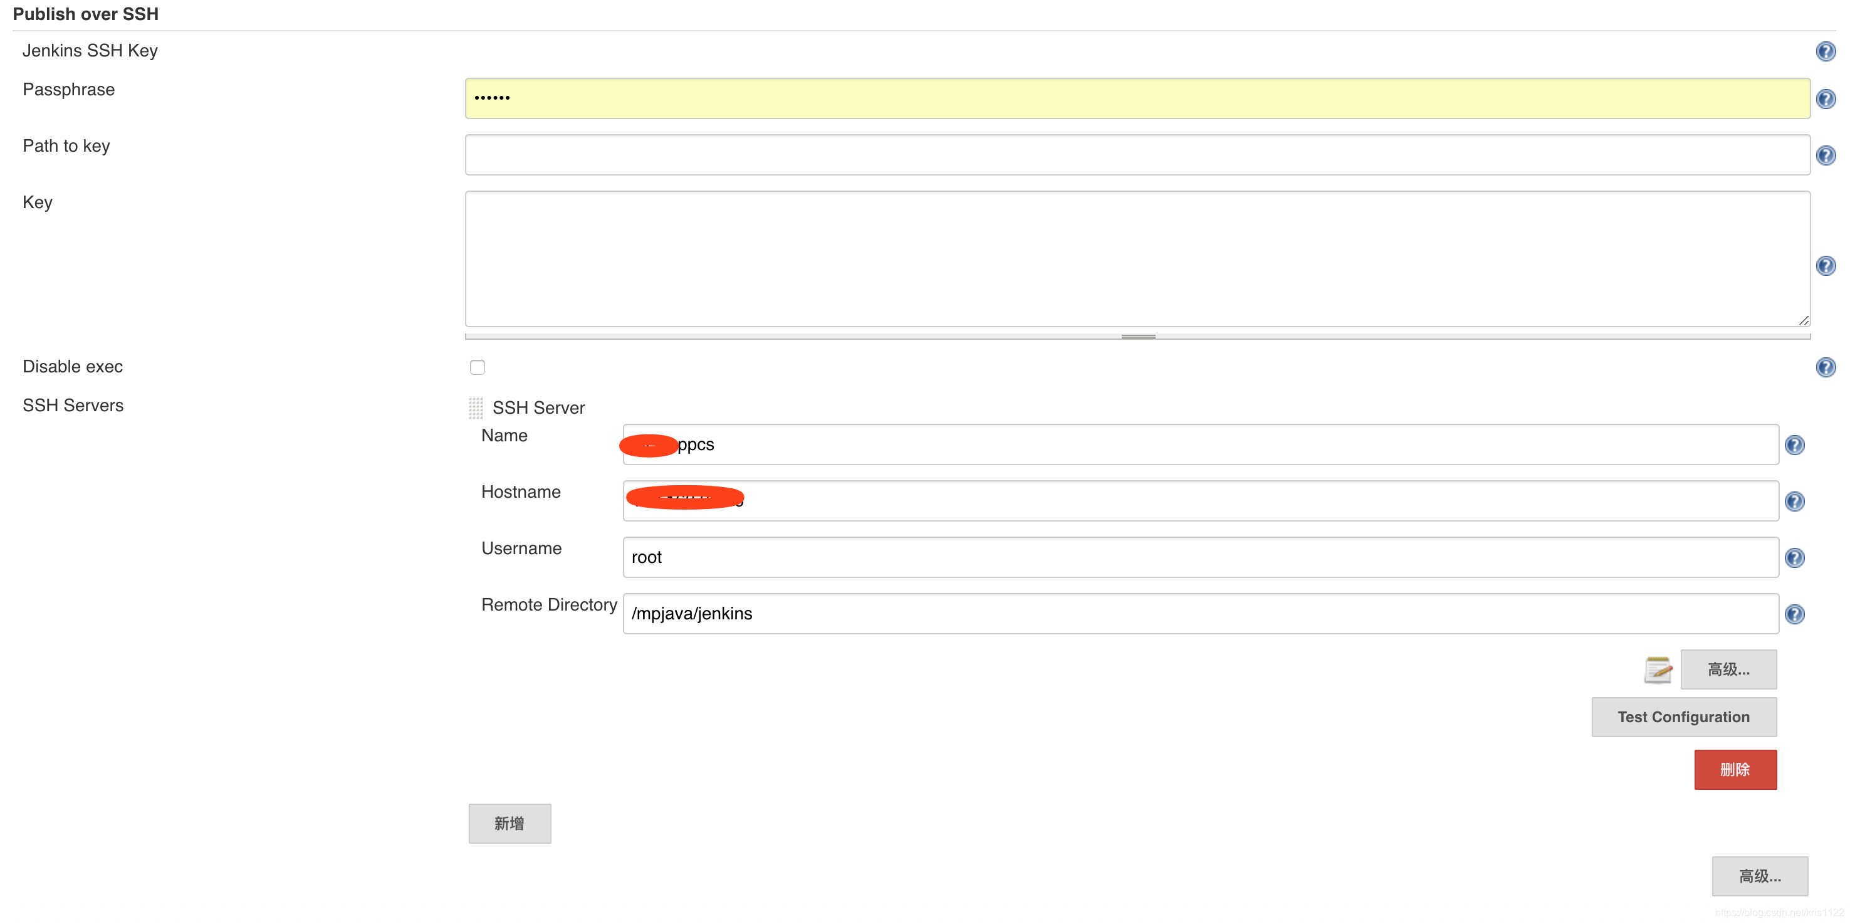Click help icon for Jenkins SSH Key
The height and width of the screenshot is (924, 1850).
coord(1825,51)
